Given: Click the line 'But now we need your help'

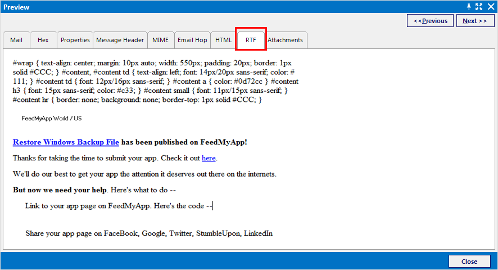Looking at the screenshot, I should [94, 190].
